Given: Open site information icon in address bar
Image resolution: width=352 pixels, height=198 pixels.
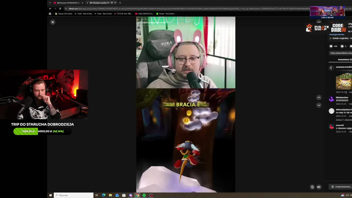Looking at the screenshot, I should tap(66, 9).
